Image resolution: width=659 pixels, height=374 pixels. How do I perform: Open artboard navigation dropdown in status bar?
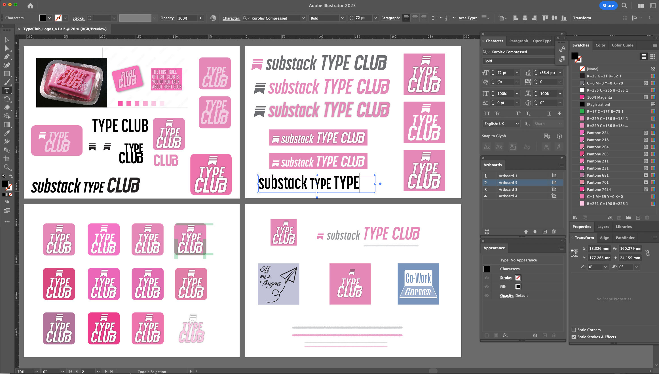pyautogui.click(x=98, y=371)
